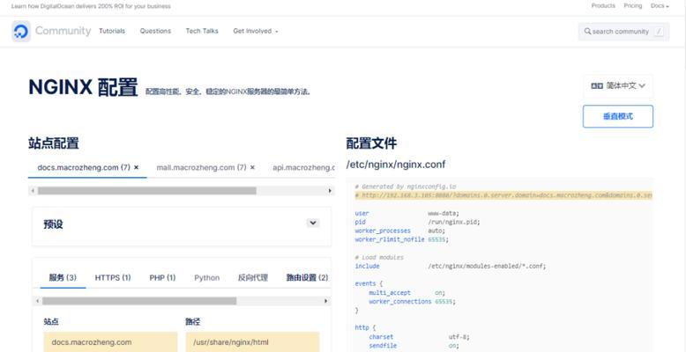Click the user www-data line

tap(406, 213)
